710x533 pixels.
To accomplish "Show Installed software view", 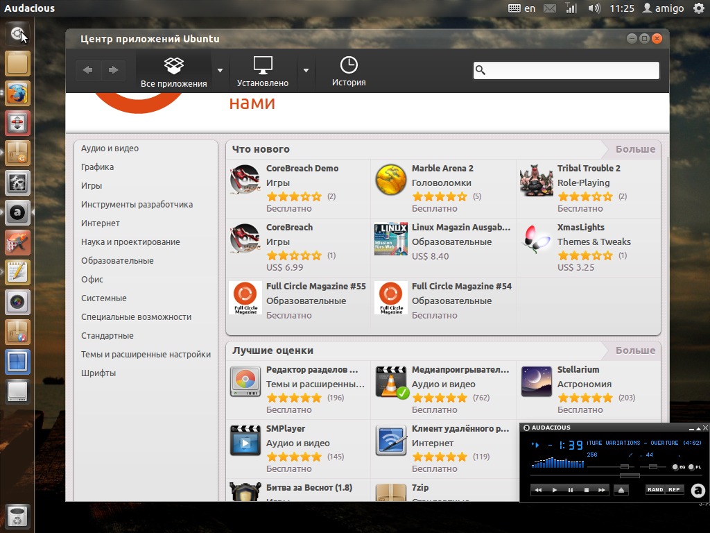I will click(x=263, y=71).
